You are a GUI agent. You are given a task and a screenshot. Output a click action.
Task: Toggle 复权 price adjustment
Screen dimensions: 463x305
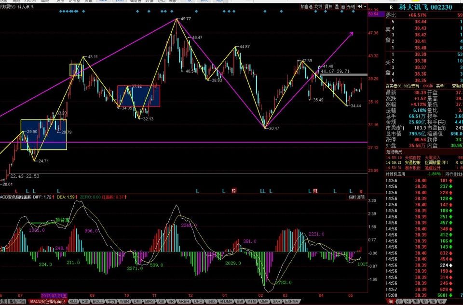(328, 7)
